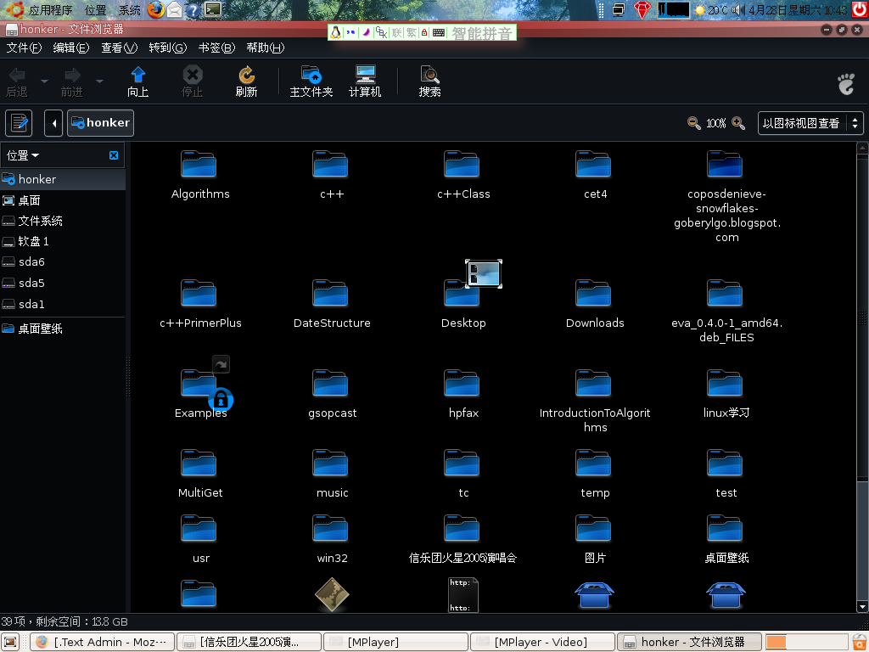Open the 桌面壁纸 bookmark in sidebar
The image size is (869, 652).
click(63, 329)
